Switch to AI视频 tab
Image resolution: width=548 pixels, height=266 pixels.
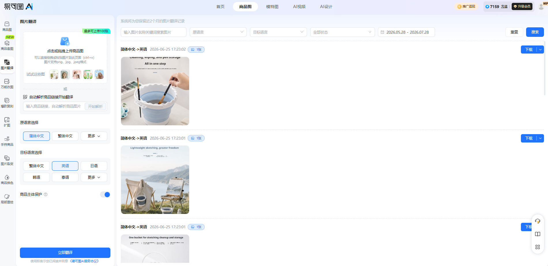[299, 7]
